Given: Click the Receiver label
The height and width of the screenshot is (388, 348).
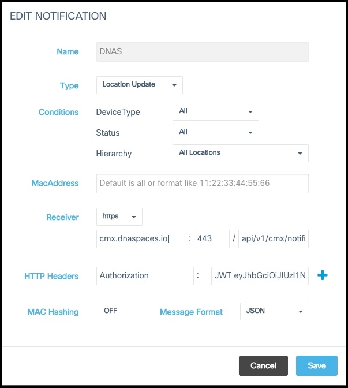Looking at the screenshot, I should coord(62,217).
